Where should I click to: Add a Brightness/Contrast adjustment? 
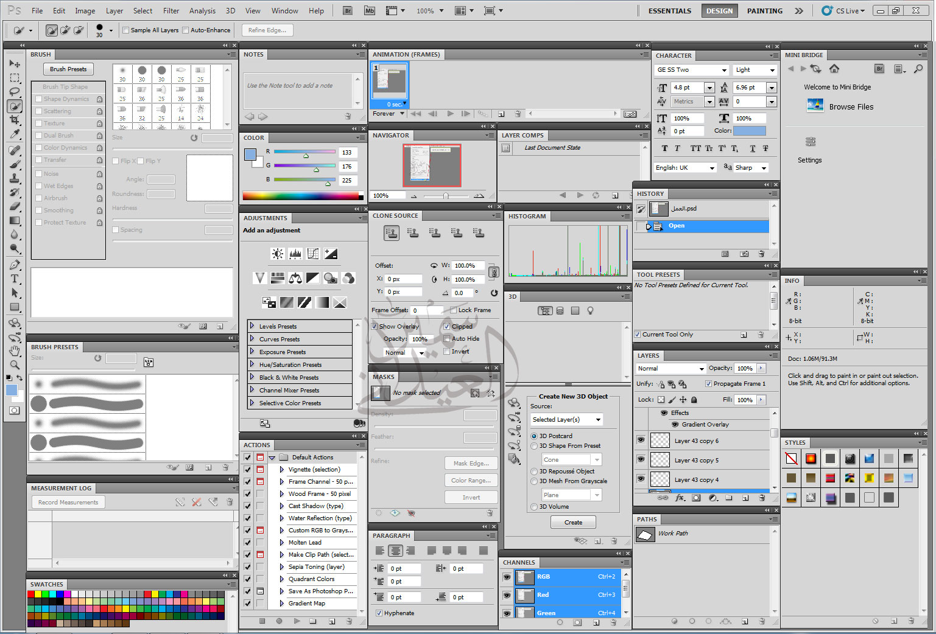[x=278, y=254]
